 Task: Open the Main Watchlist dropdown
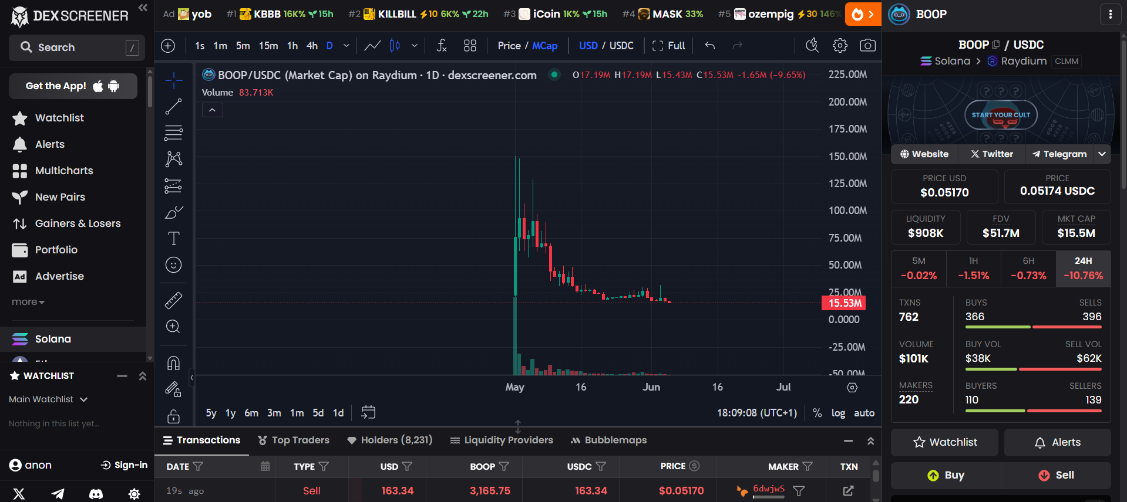click(48, 399)
